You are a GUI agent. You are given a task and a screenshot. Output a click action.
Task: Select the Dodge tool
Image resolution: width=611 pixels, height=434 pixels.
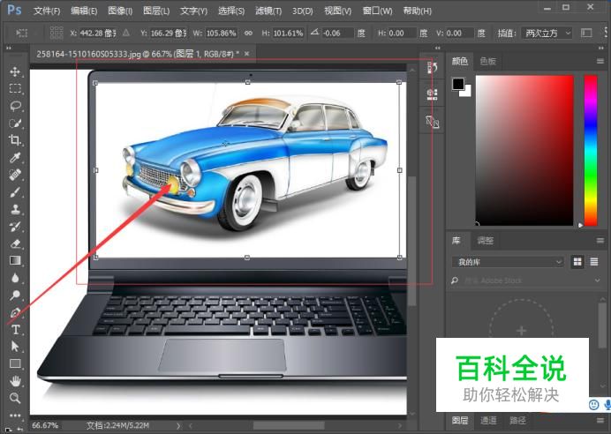[15, 295]
